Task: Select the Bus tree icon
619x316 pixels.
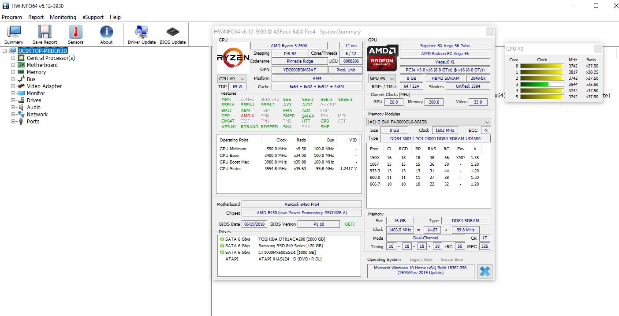Action: tap(21, 79)
